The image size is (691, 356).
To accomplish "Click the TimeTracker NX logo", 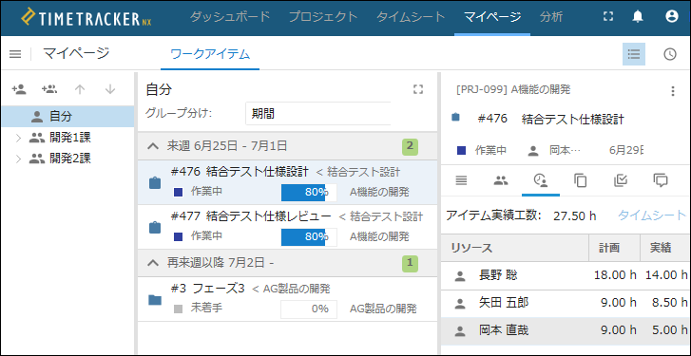I will (x=86, y=18).
